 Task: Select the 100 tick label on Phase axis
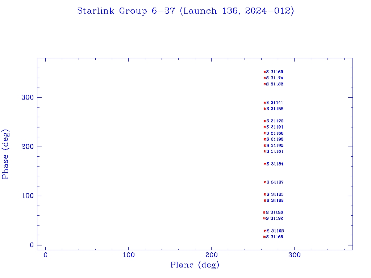coord(28,196)
